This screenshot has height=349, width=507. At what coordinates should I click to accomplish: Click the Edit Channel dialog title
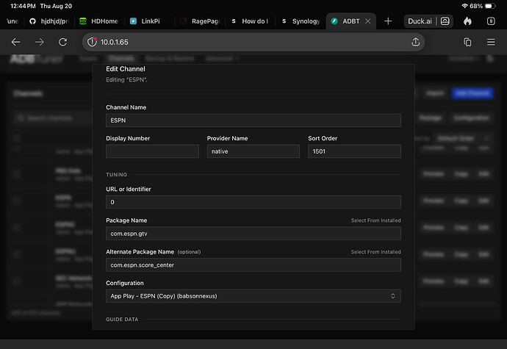[126, 69]
